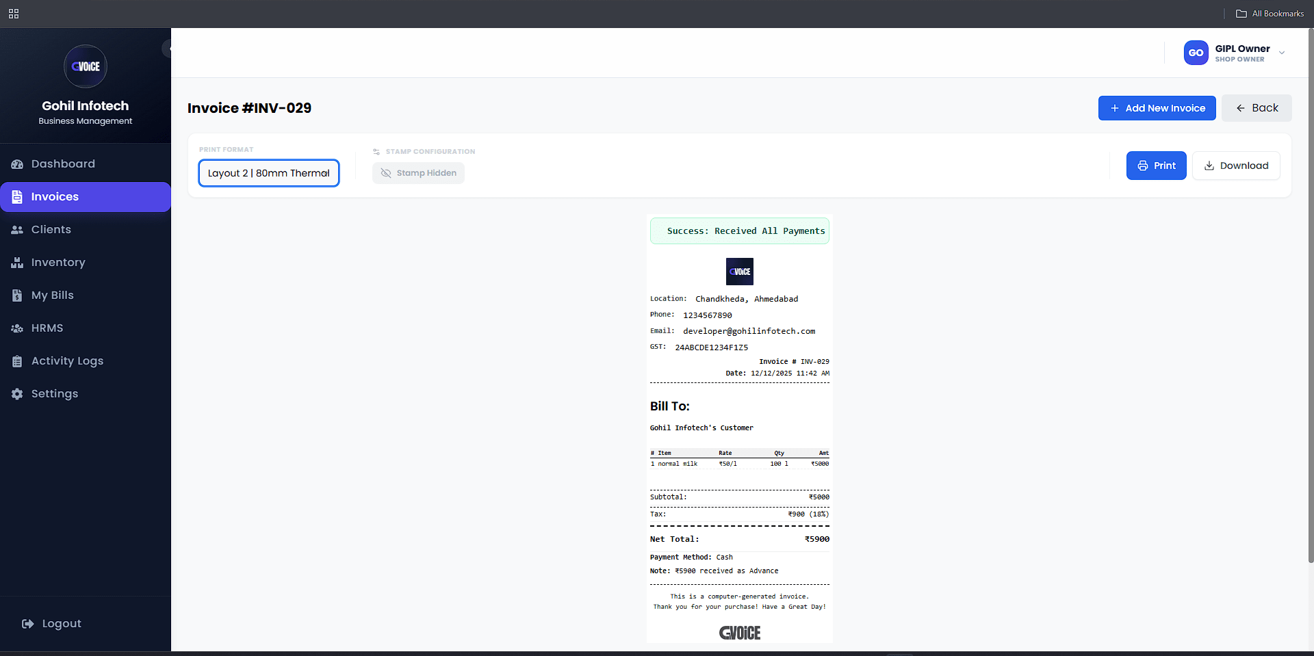
Task: Click the GVOICE logo on invoice receipt
Action: coord(739,272)
